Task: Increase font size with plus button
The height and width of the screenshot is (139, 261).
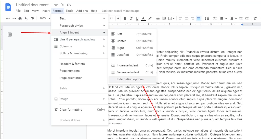Action: [x=118, y=18]
